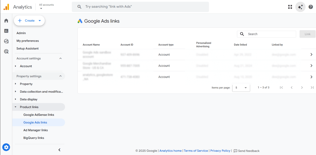Click the Link button

(308, 34)
